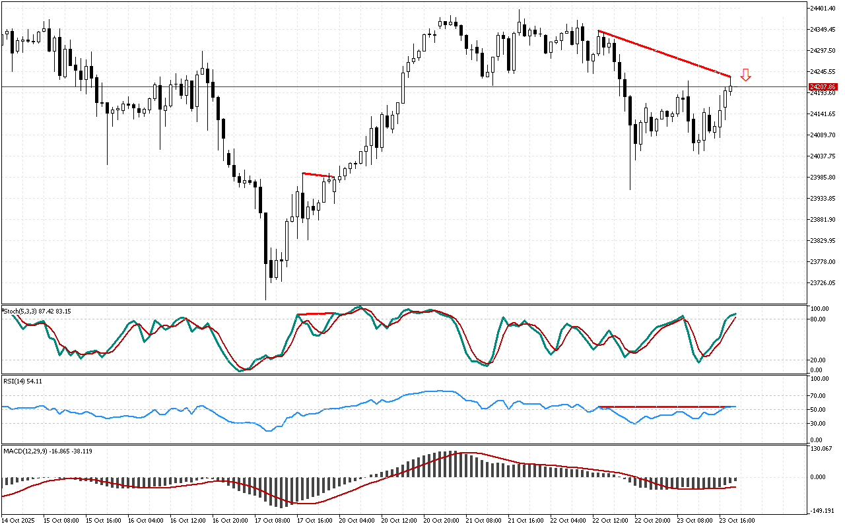Click the red 24207.86 current price tag

pyautogui.click(x=823, y=87)
